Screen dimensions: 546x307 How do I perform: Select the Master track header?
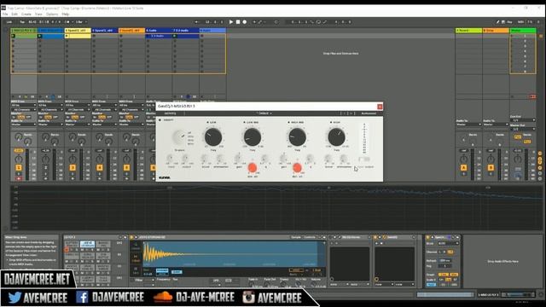pyautogui.click(x=523, y=31)
